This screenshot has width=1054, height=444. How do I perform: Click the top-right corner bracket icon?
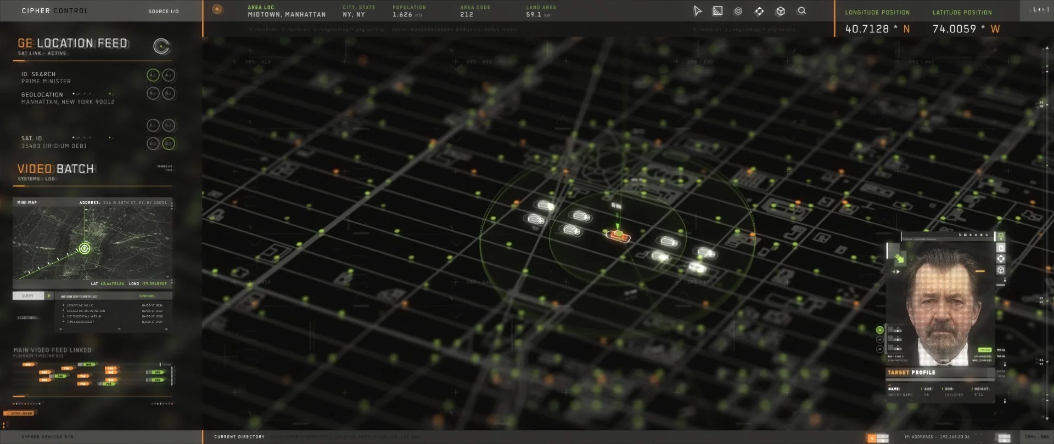[x=1040, y=10]
